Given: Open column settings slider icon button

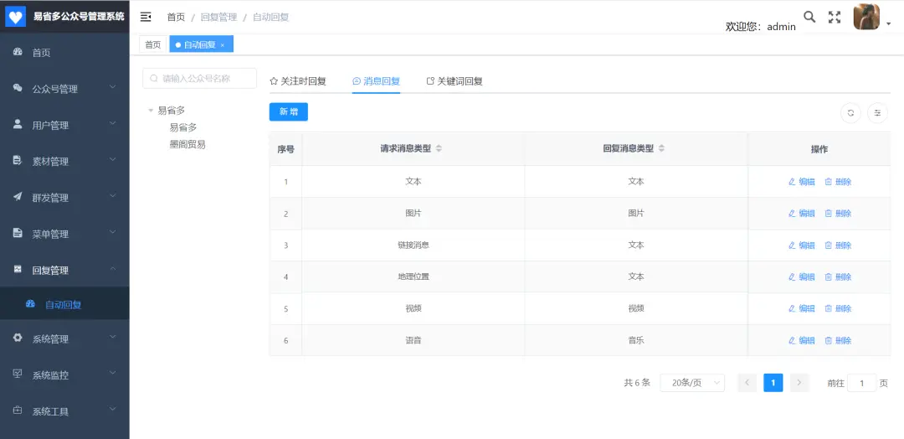Looking at the screenshot, I should tap(877, 113).
